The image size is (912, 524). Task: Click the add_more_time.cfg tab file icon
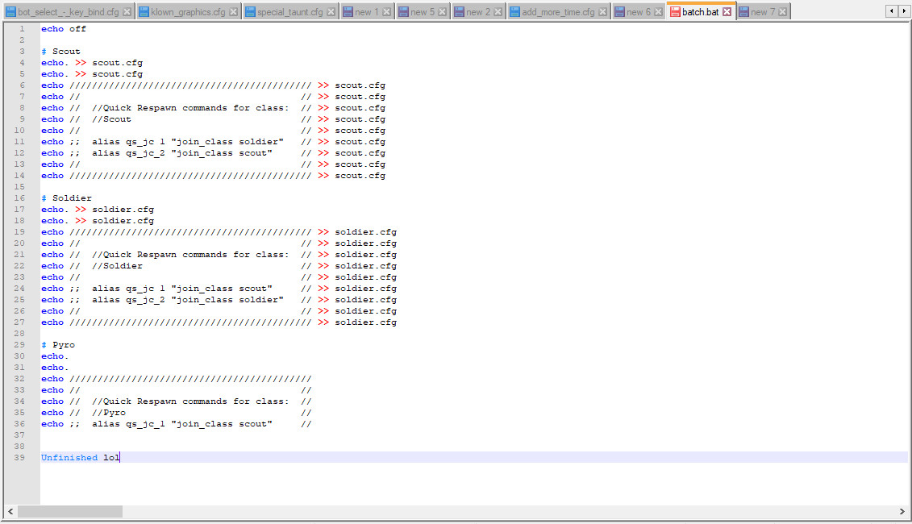tap(516, 11)
